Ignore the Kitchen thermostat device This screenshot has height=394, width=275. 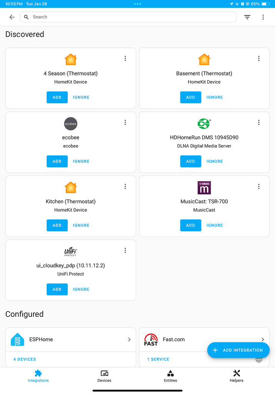pos(81,225)
